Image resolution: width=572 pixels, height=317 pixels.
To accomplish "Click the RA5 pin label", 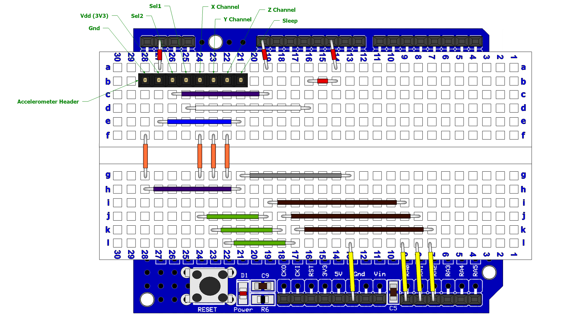I will 475,271.
